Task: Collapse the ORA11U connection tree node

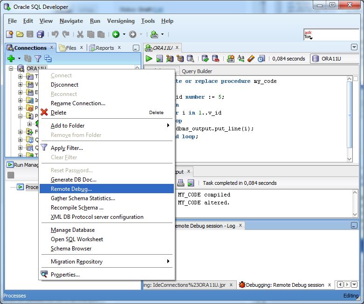Action: 11,68
